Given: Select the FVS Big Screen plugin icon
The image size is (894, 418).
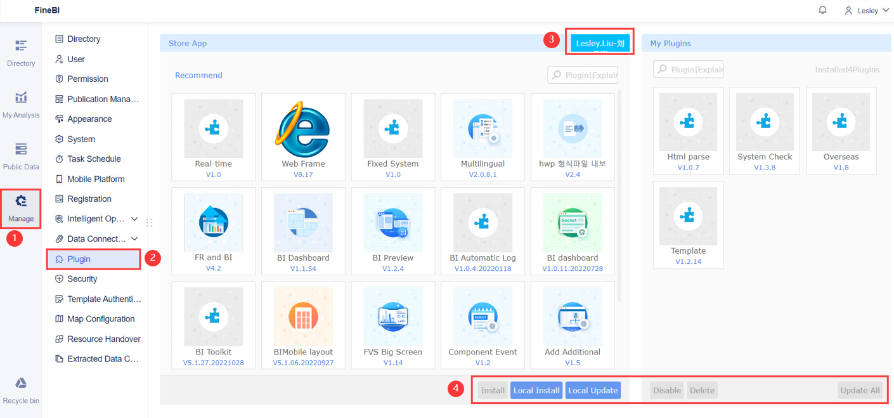Looking at the screenshot, I should click(393, 317).
